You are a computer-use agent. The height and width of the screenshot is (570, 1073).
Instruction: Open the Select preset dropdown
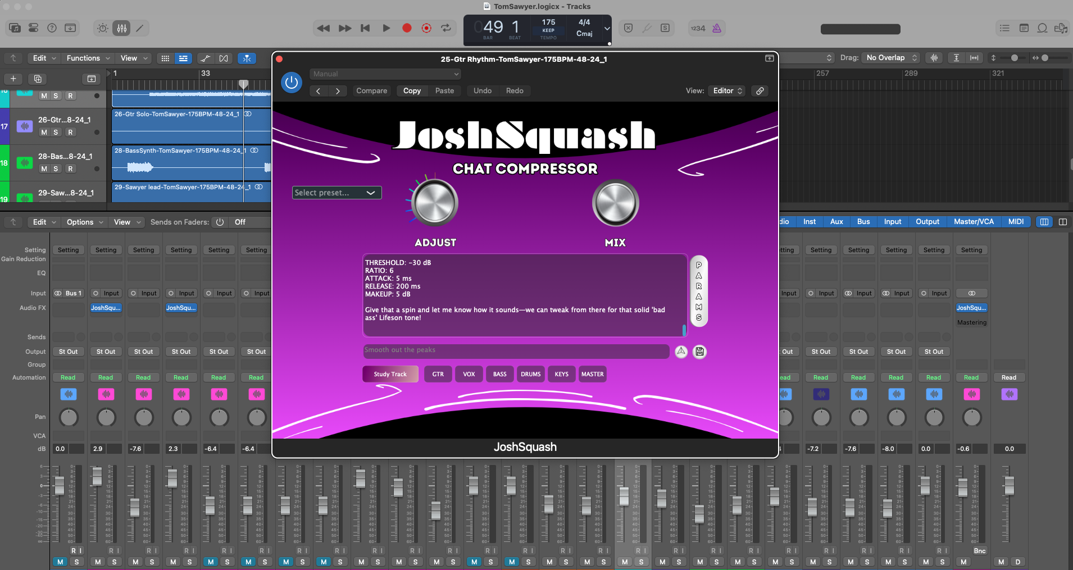click(337, 193)
